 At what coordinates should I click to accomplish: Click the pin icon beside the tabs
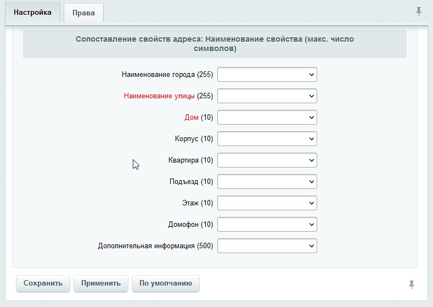tap(419, 11)
